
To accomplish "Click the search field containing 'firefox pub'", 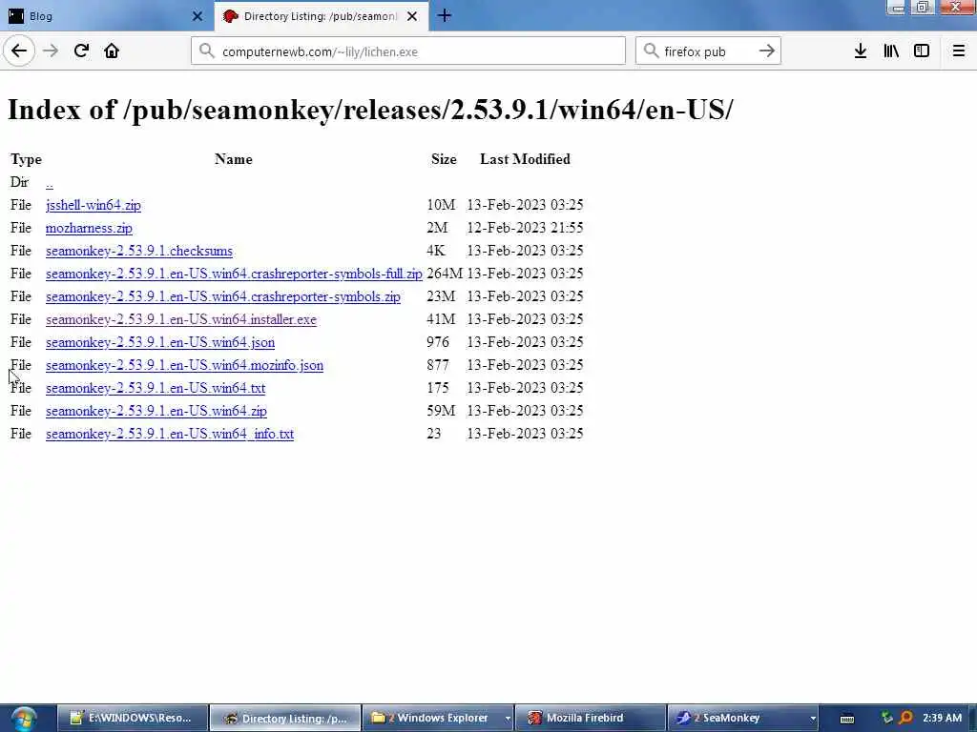I will point(708,51).
